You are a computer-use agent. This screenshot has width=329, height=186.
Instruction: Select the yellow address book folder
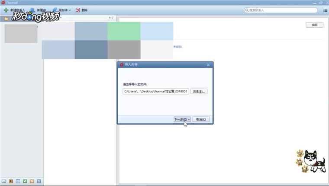pyautogui.click(x=6, y=19)
